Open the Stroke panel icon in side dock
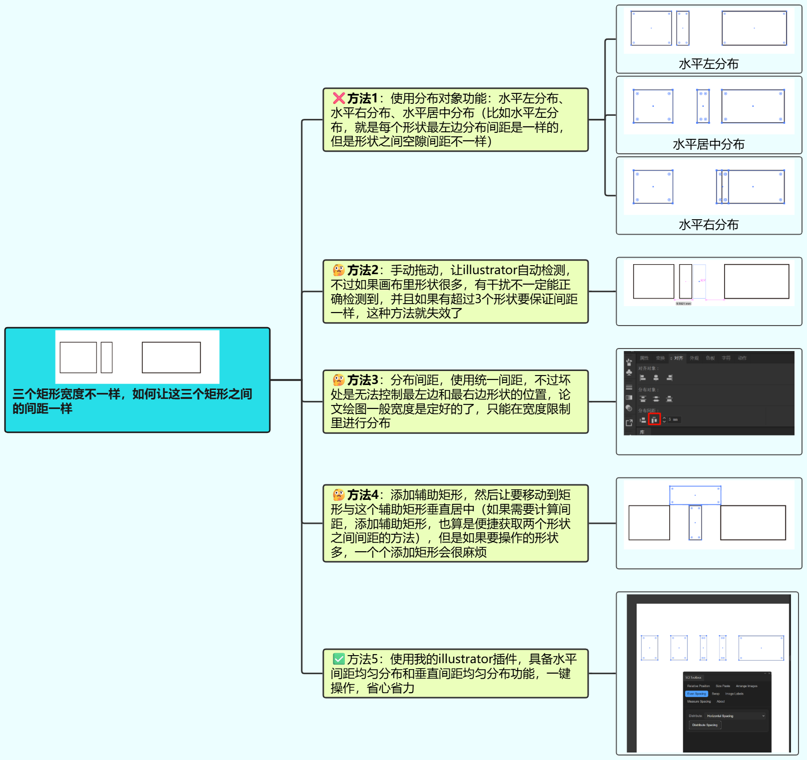 point(629,387)
